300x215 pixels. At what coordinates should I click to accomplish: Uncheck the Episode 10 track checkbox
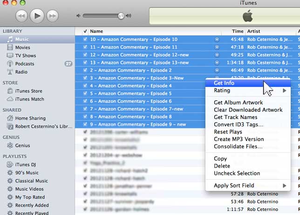85,39
